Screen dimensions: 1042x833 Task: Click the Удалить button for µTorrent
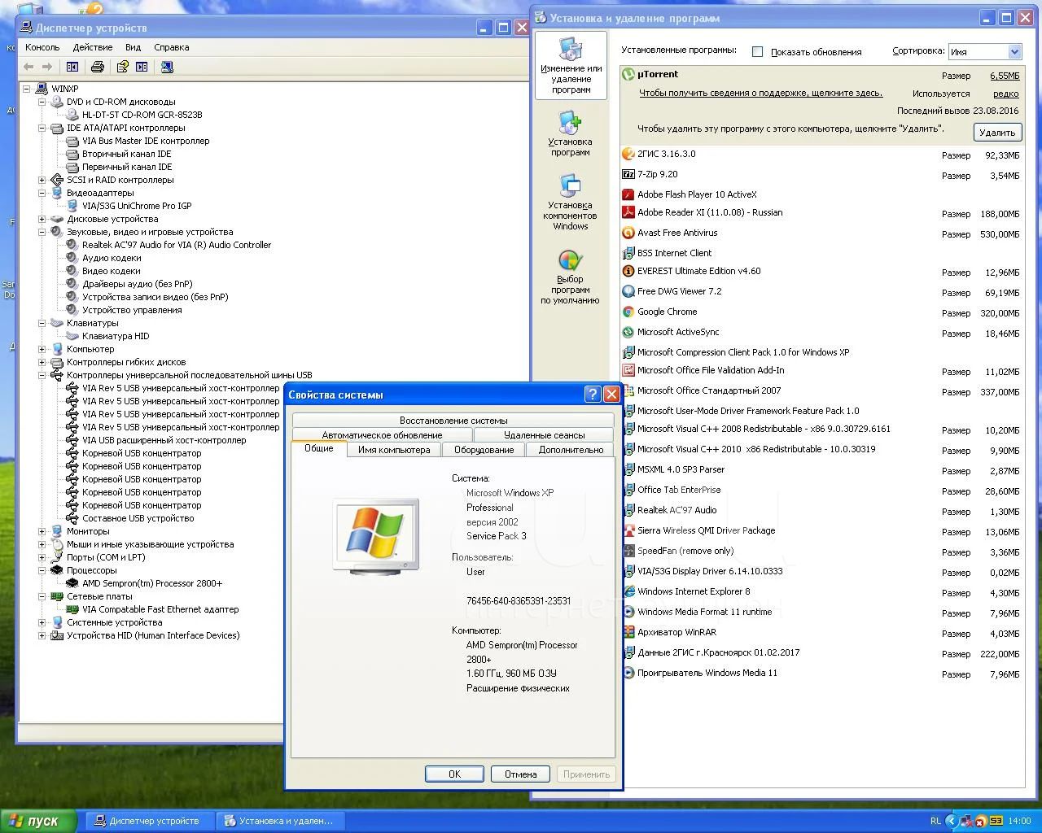(x=997, y=133)
